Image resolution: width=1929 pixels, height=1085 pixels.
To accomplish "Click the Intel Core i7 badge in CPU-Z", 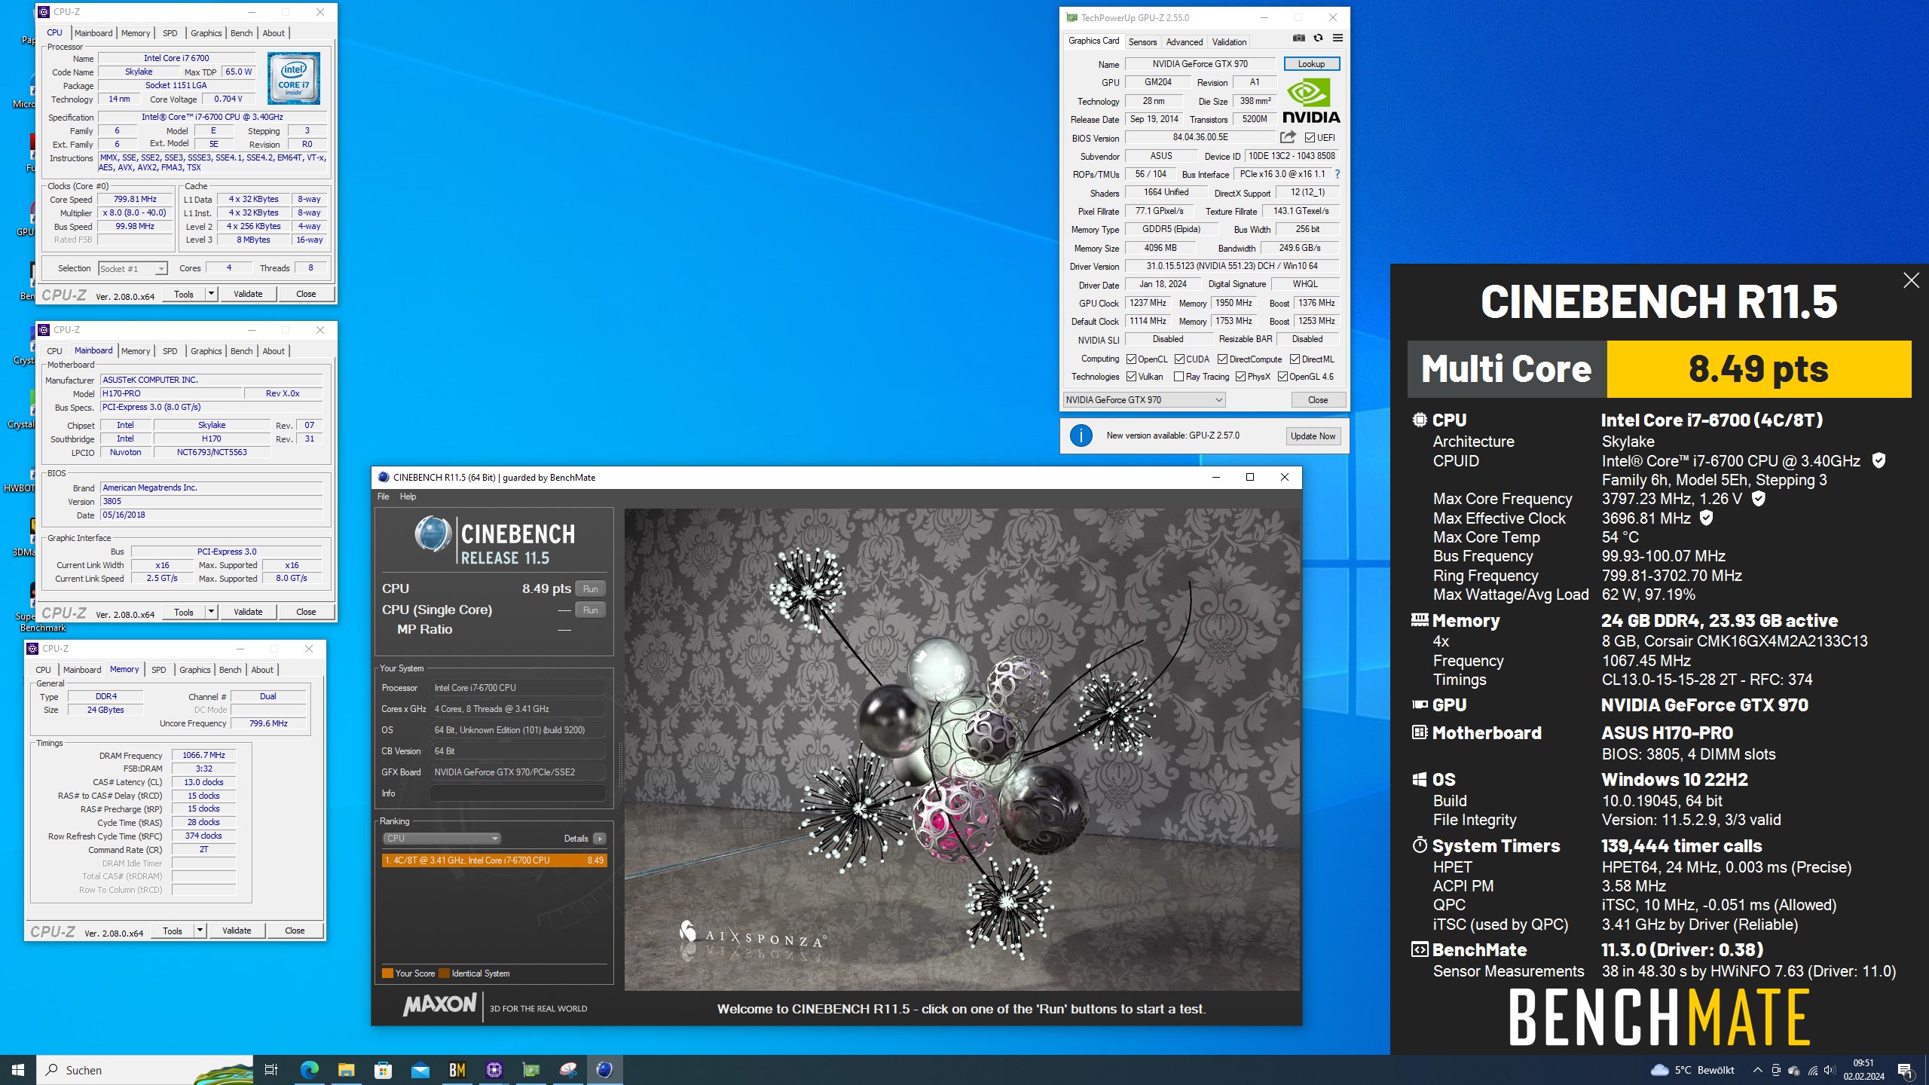I will coord(294,78).
